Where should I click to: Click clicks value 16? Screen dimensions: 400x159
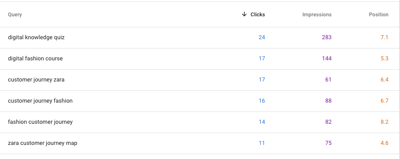click(262, 101)
